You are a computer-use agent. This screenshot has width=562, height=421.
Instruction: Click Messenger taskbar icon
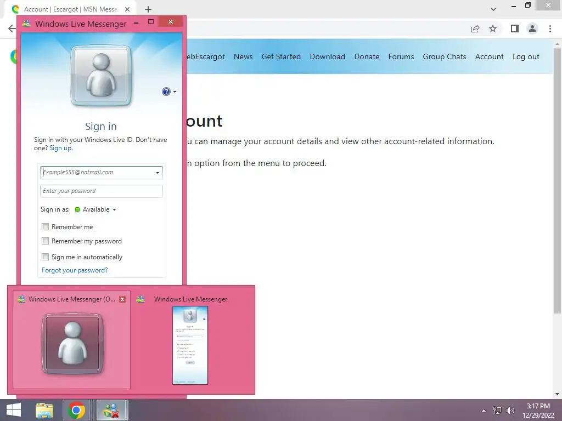111,410
